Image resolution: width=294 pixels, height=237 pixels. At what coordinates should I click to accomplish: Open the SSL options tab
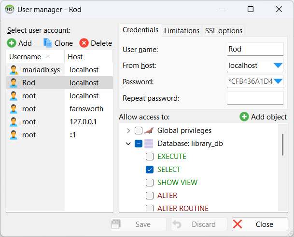[x=223, y=30]
